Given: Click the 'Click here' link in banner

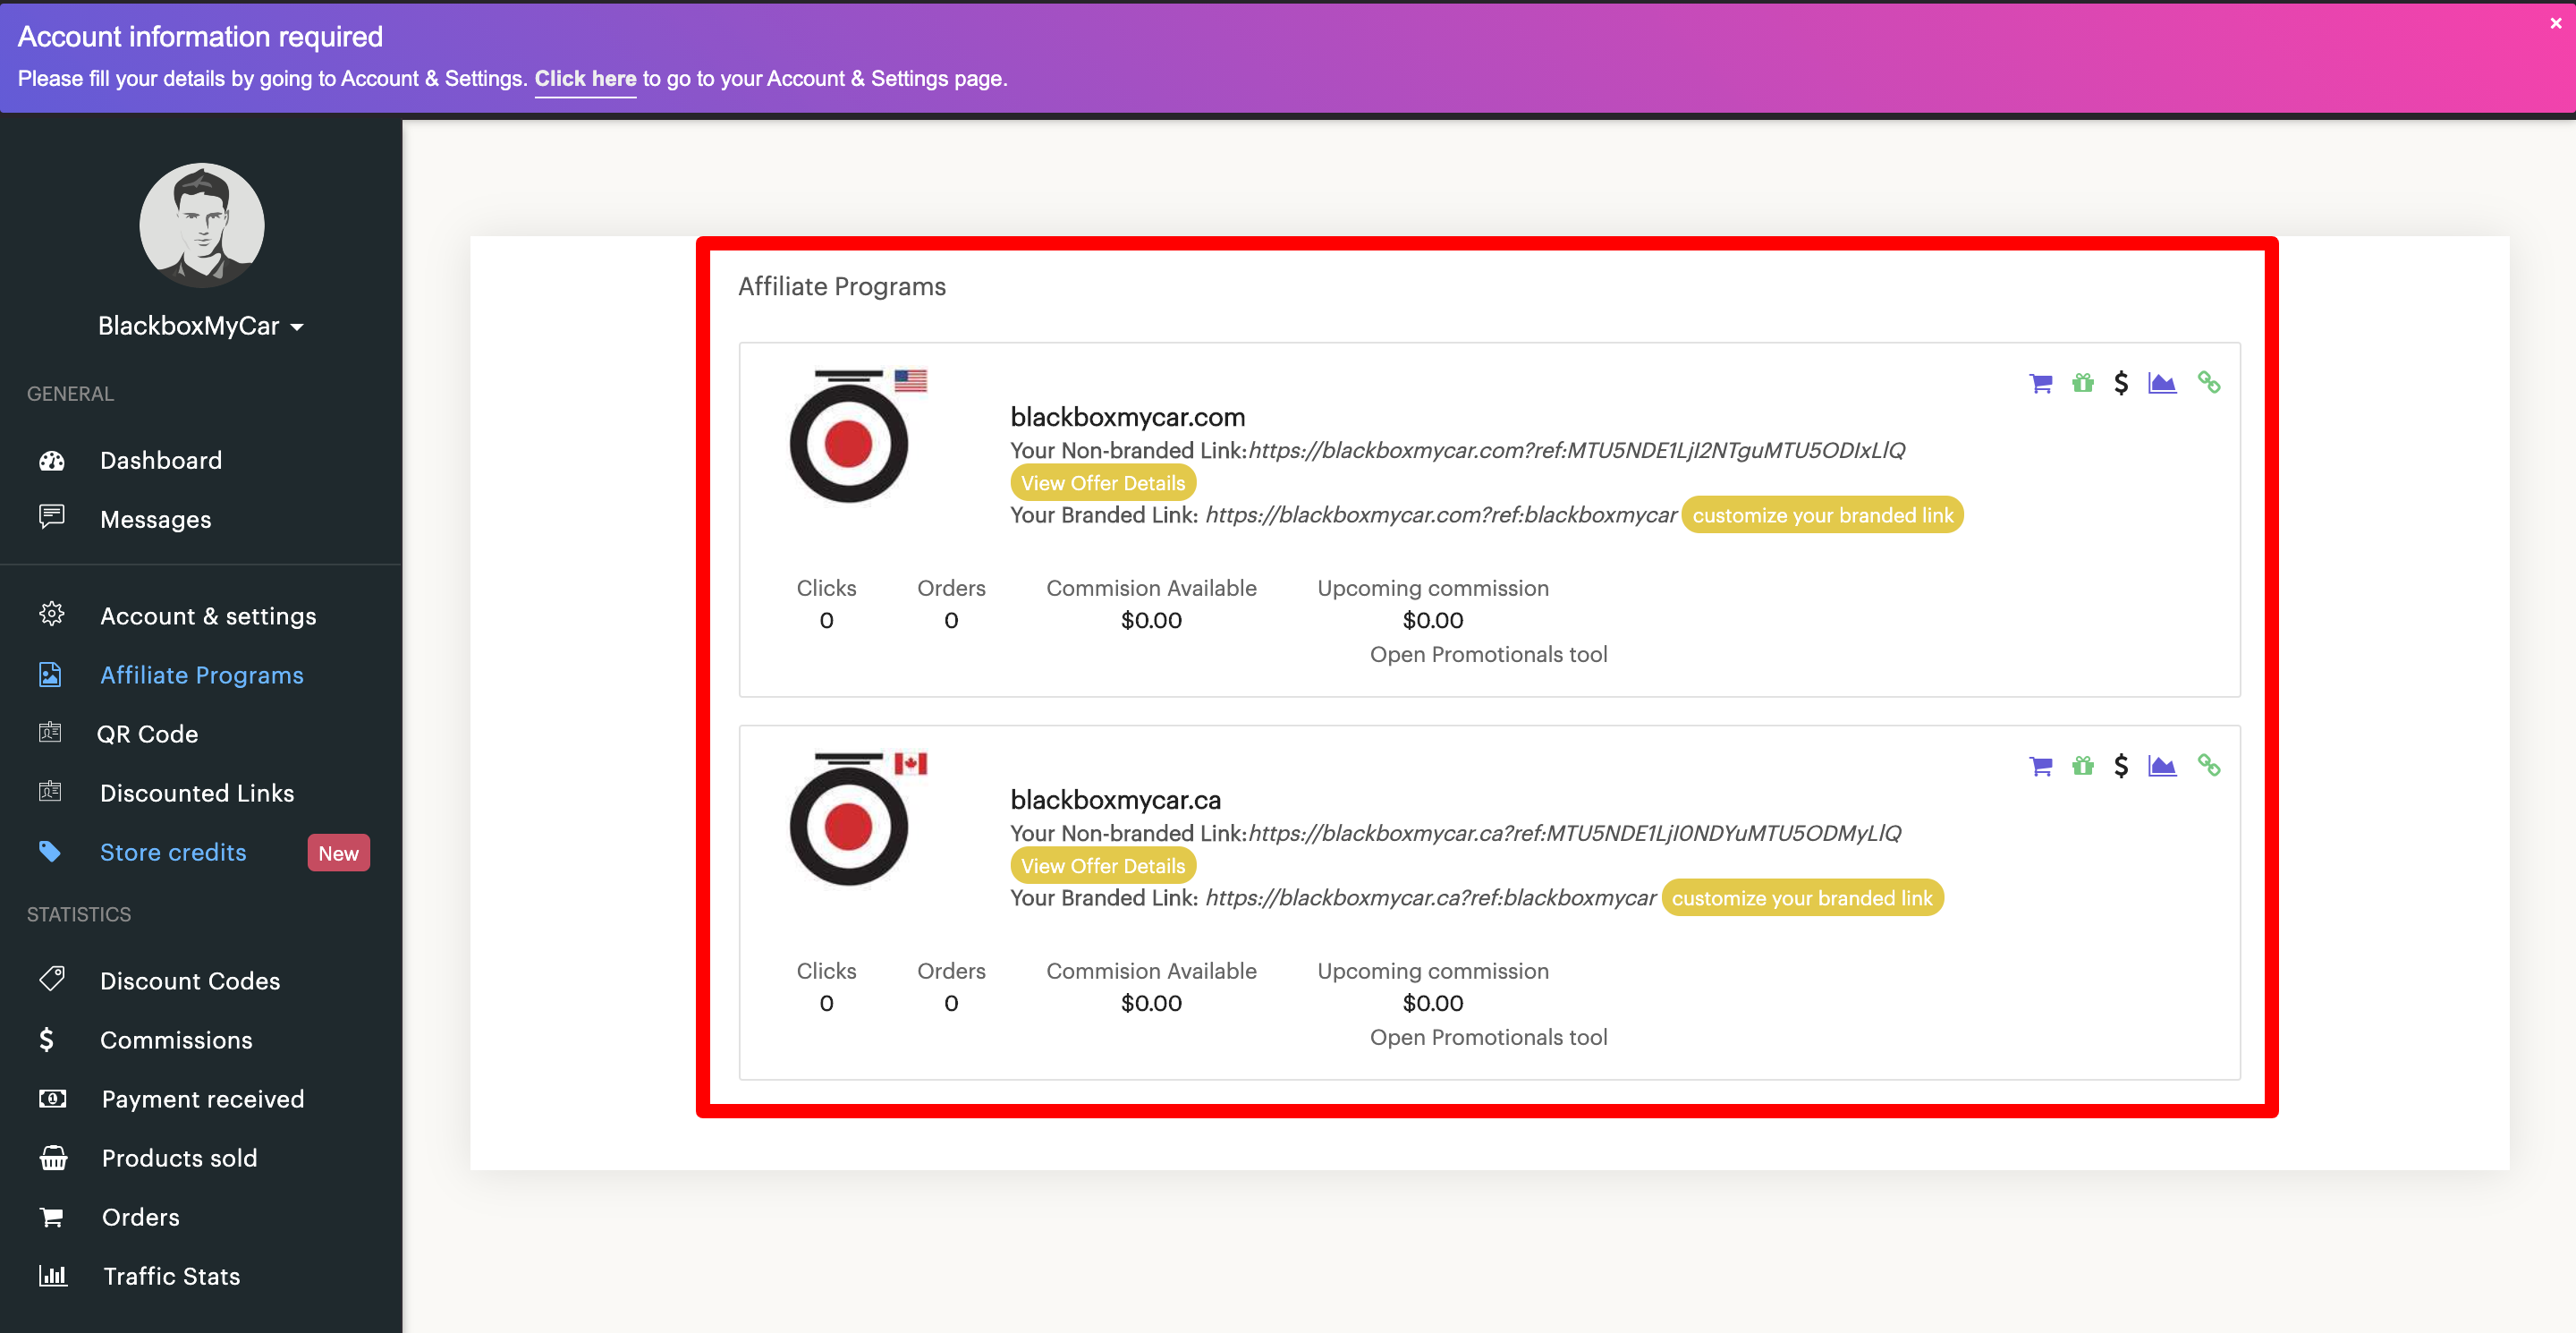Looking at the screenshot, I should coord(585,78).
